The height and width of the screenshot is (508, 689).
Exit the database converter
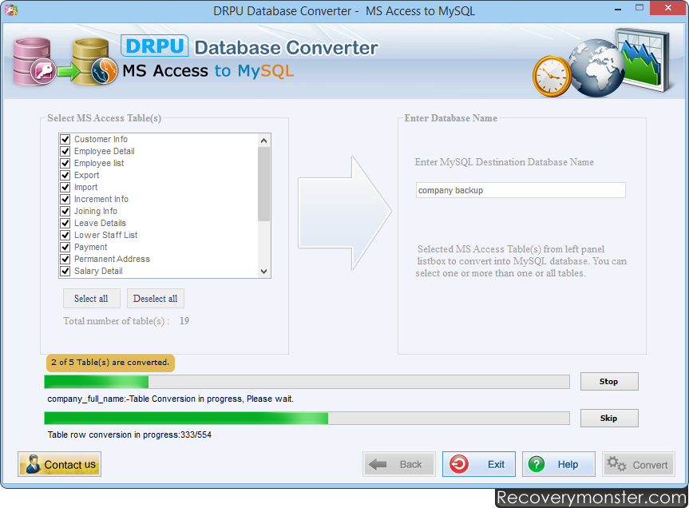[478, 464]
